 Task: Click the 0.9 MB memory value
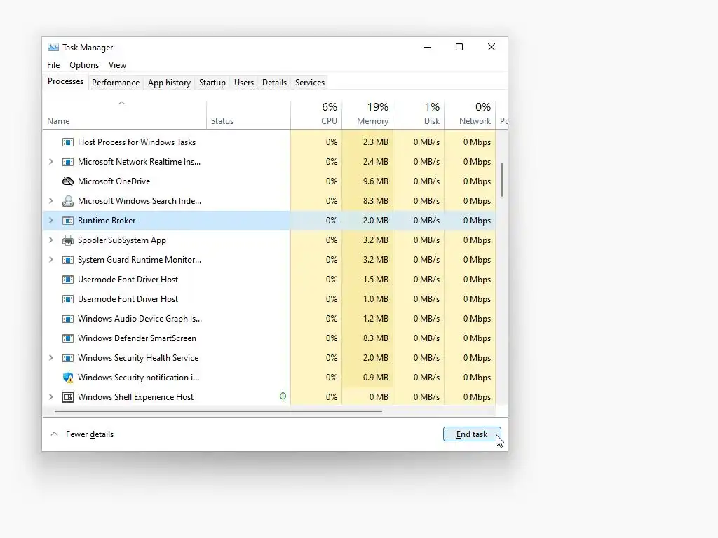pyautogui.click(x=376, y=378)
